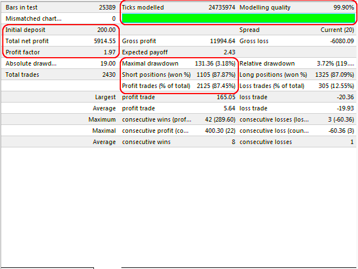Click the 'Total trades' label
The width and height of the screenshot is (358, 269).
(22, 75)
